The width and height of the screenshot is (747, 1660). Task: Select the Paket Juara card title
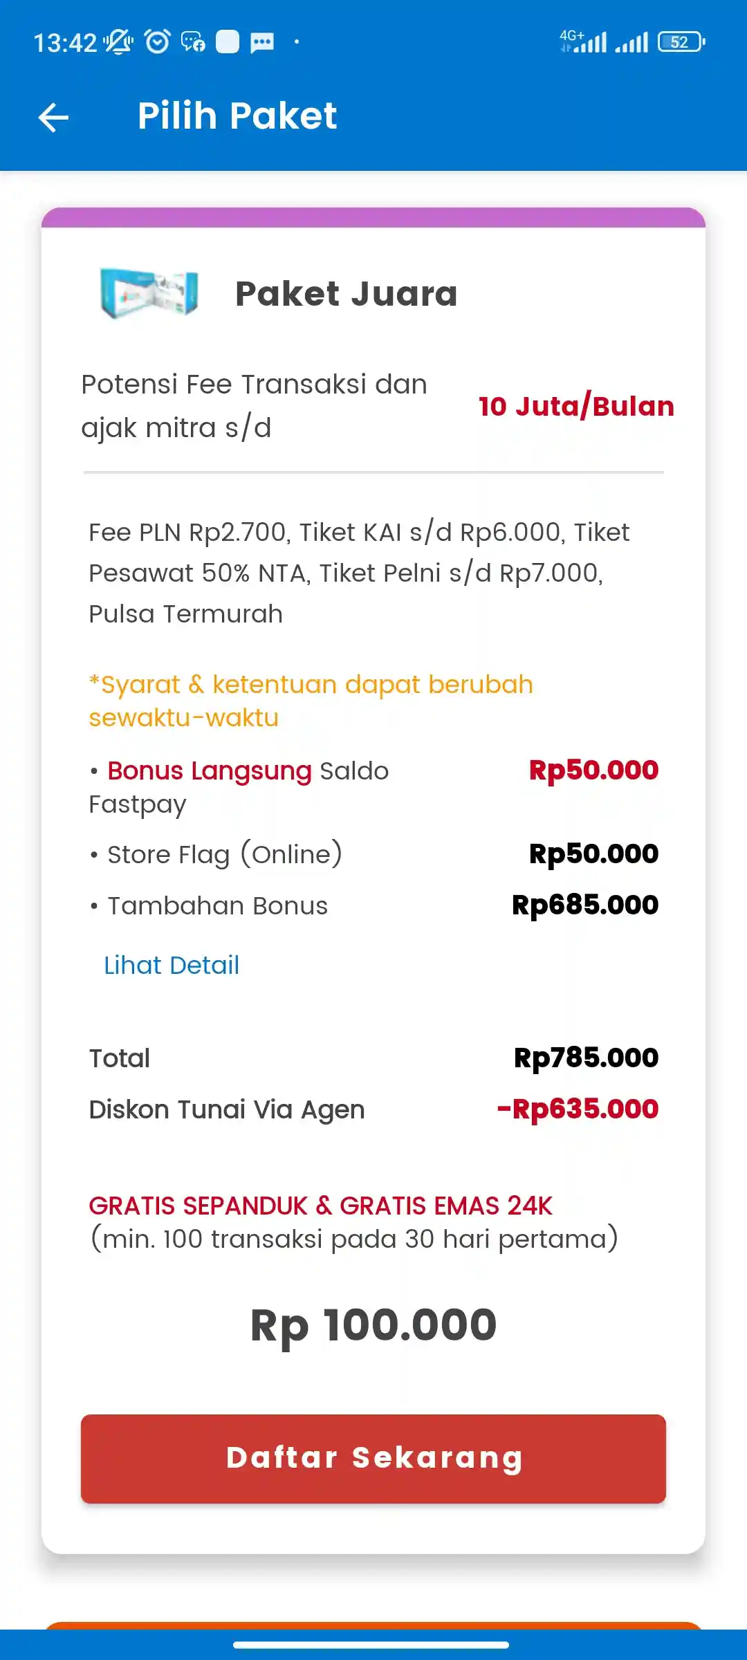click(x=345, y=293)
